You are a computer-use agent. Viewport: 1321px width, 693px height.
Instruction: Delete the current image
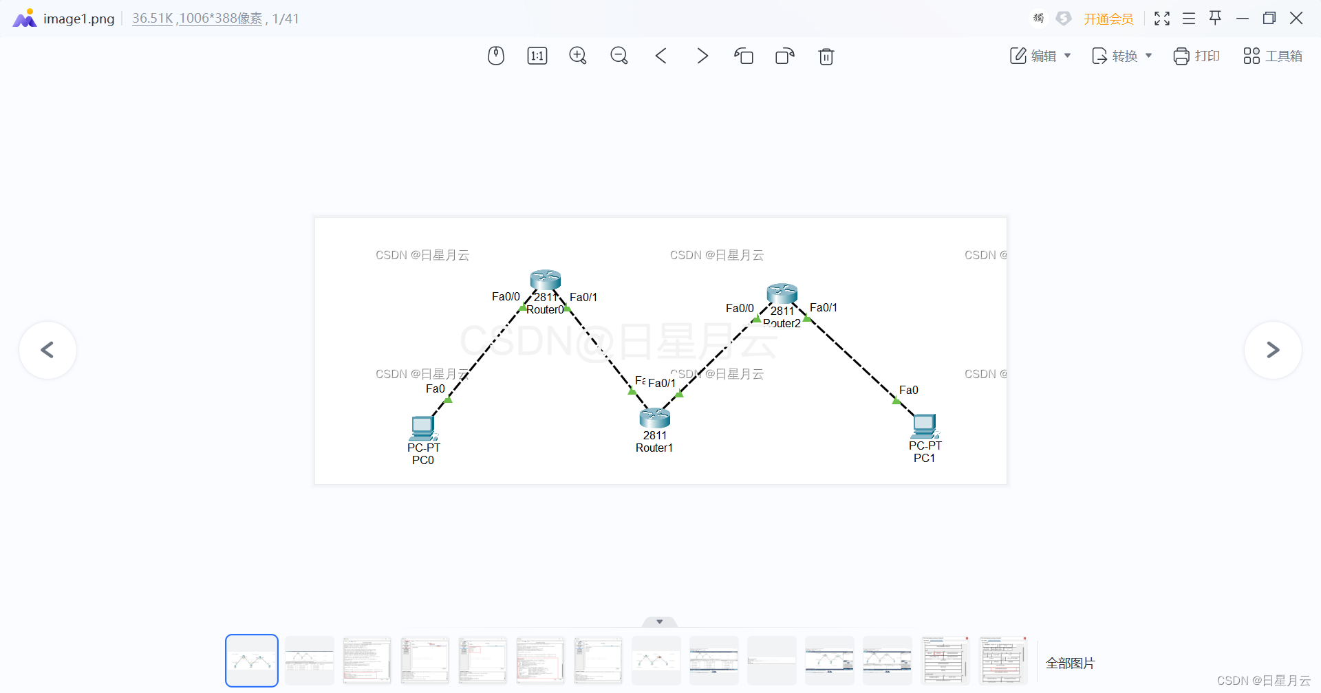pos(826,56)
